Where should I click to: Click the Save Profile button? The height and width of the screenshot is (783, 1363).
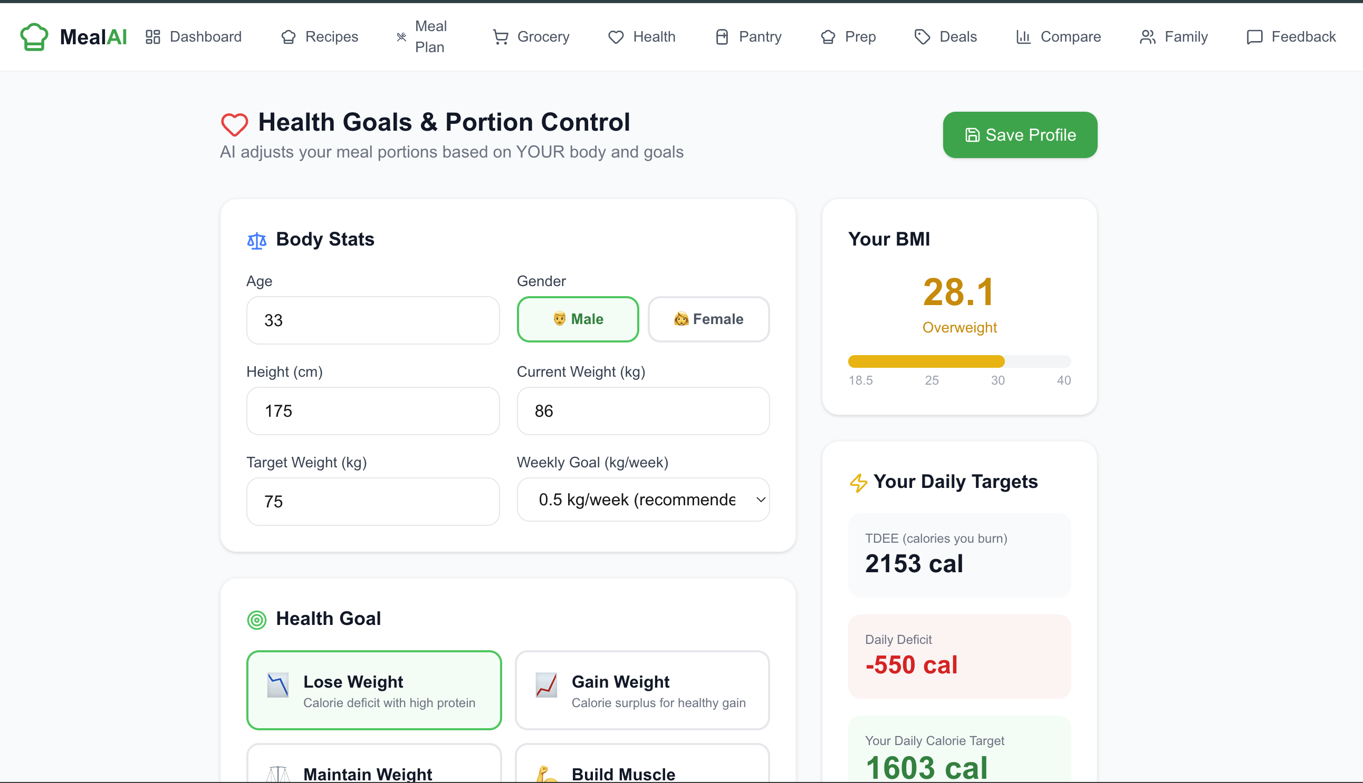point(1020,135)
